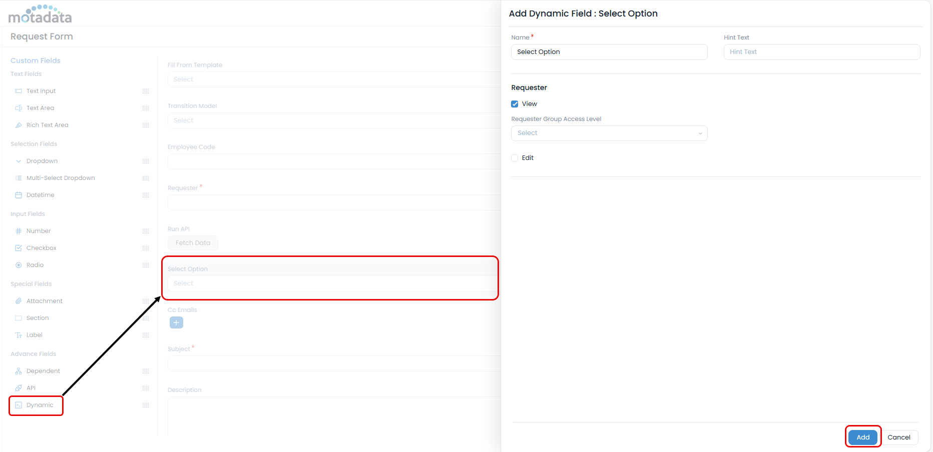933x452 pixels.
Task: Click the Dropdown field chevron icon
Action: click(x=19, y=161)
